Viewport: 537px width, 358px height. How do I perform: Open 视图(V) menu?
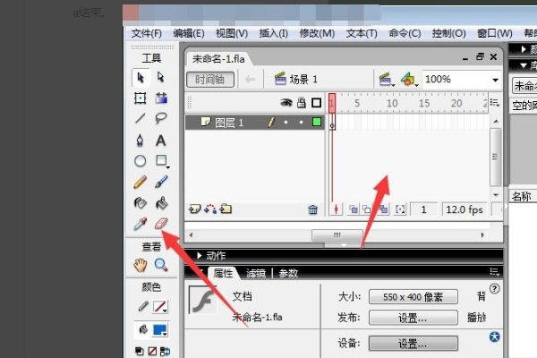(232, 33)
